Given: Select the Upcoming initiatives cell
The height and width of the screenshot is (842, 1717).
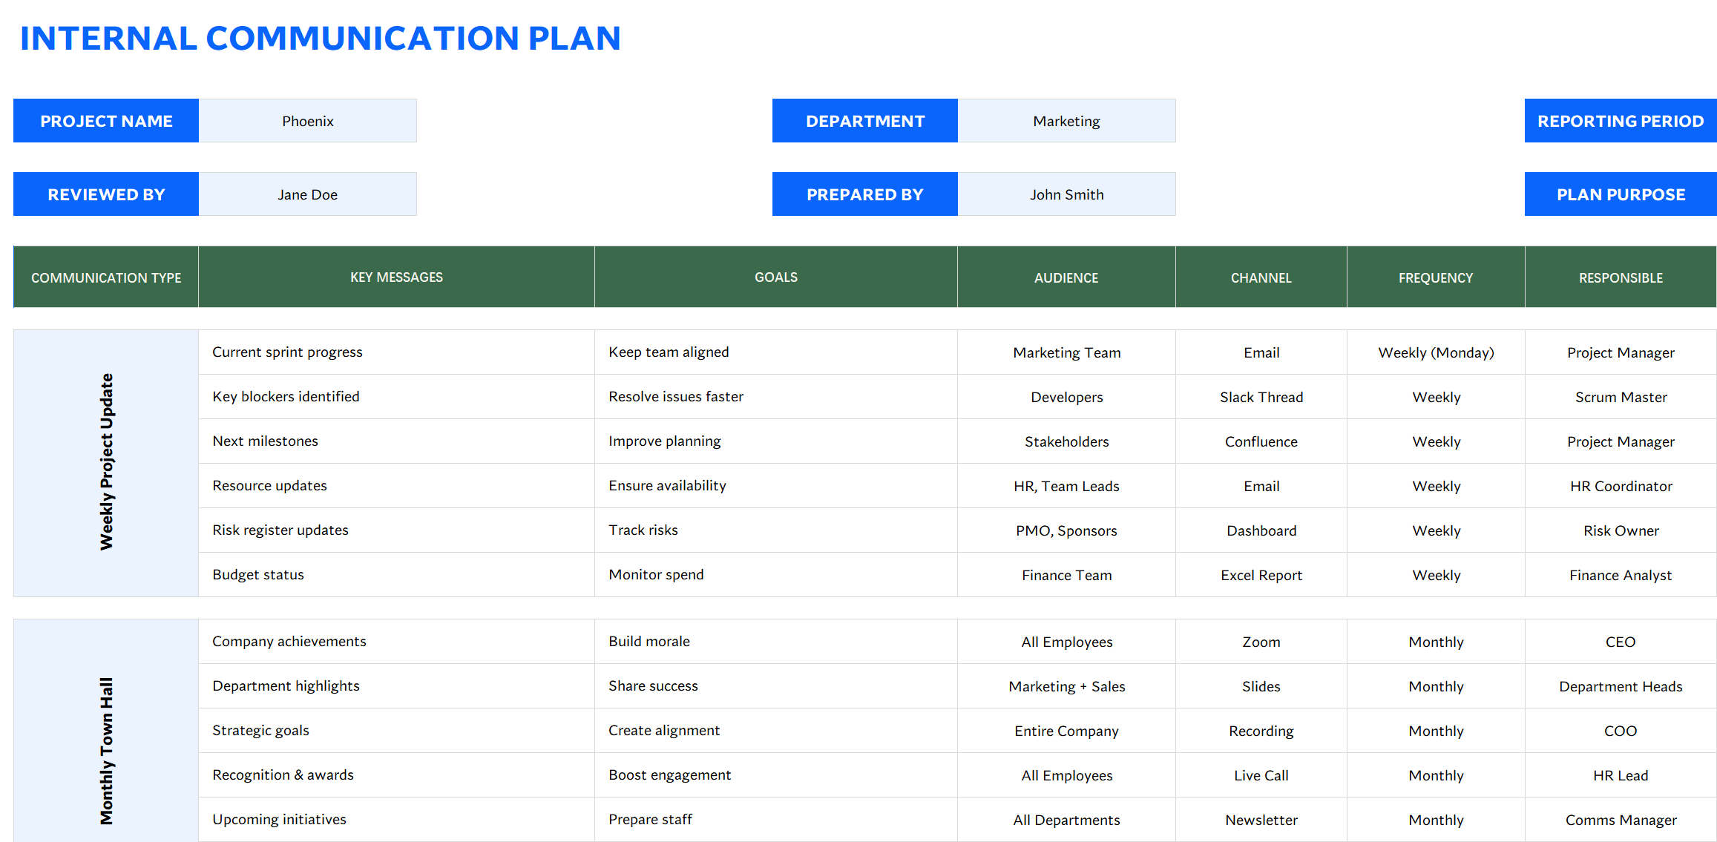Looking at the screenshot, I should pyautogui.click(x=397, y=820).
